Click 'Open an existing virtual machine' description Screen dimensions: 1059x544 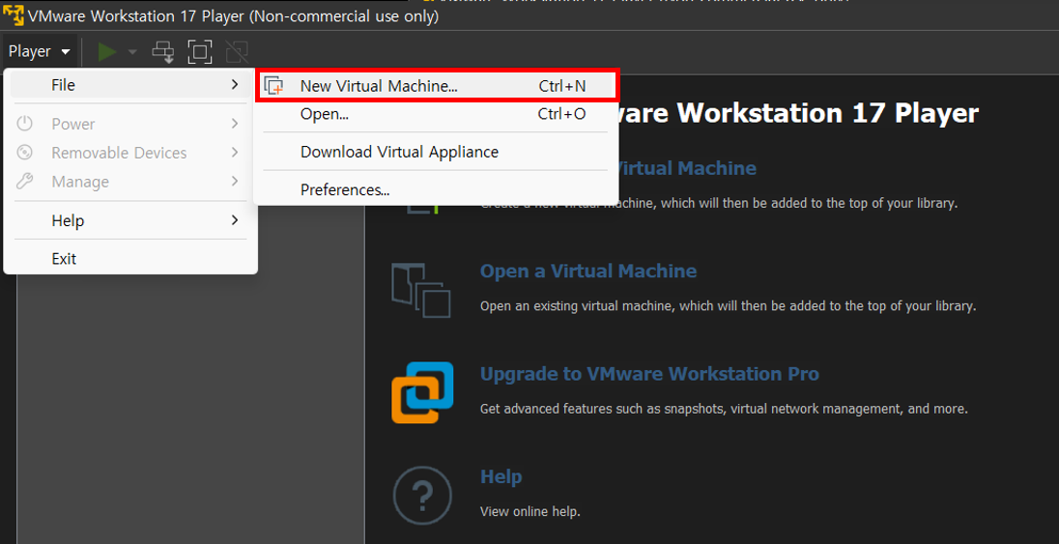point(729,306)
